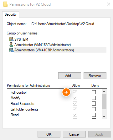Click the Read & execute permission label
The height and width of the screenshot is (140, 113).
pos(23,104)
